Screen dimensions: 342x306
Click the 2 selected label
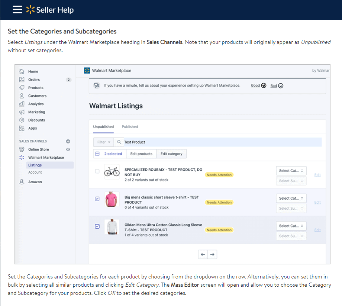point(113,154)
